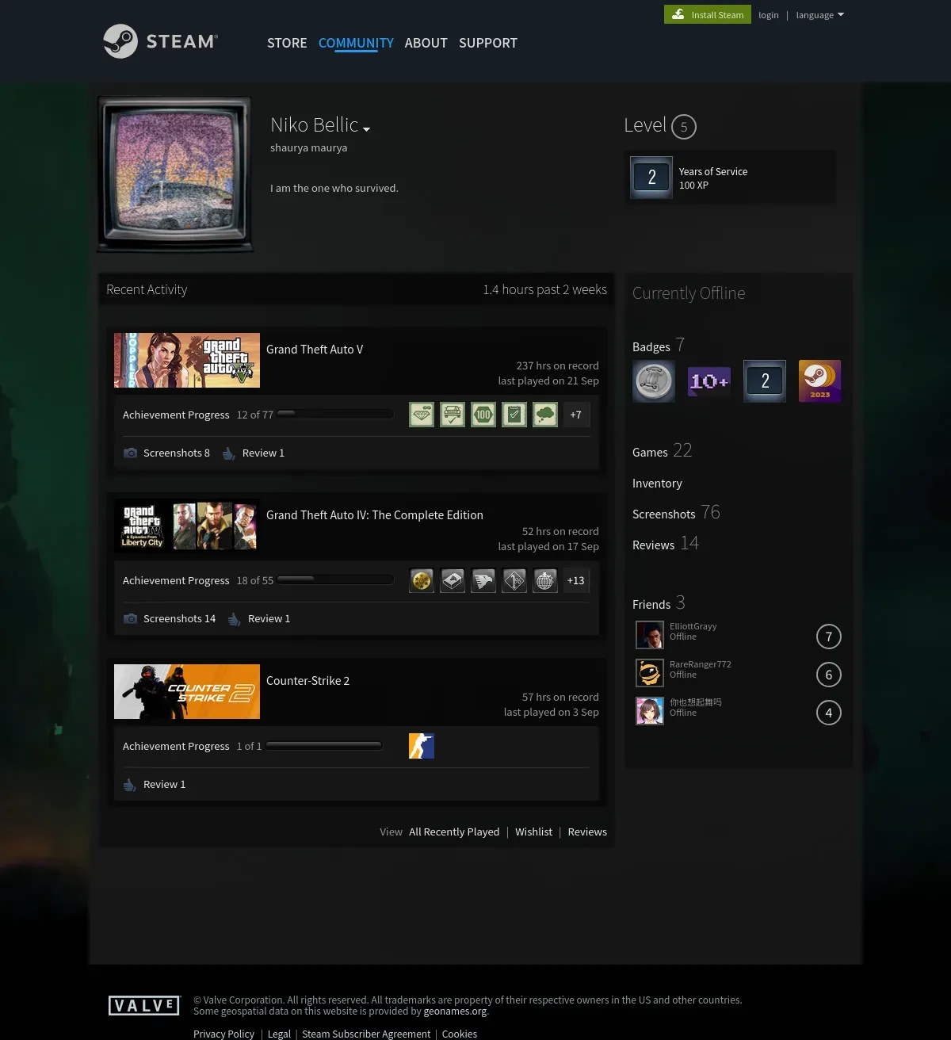Image resolution: width=951 pixels, height=1040 pixels.
Task: Open Screenshots 8 for GTA V
Action: (x=177, y=453)
